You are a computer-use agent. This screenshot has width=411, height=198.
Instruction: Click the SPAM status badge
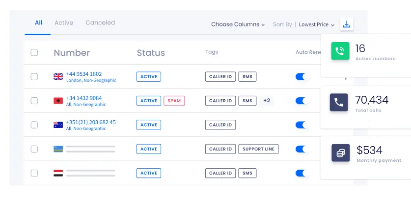pos(174,101)
